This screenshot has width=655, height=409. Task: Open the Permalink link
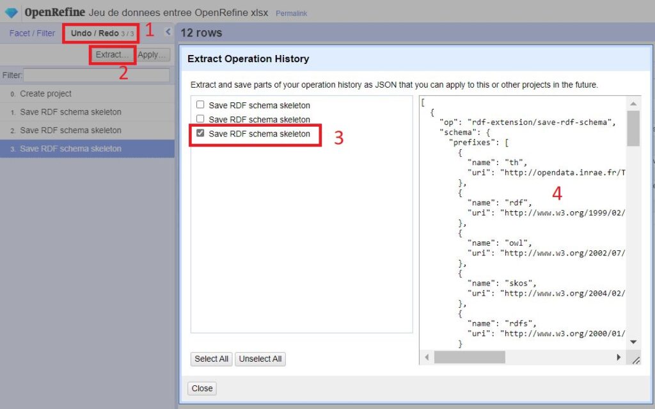tap(291, 13)
